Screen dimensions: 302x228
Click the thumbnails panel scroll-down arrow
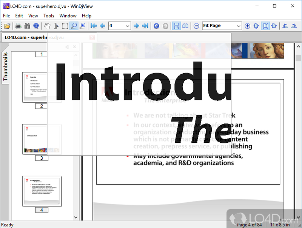(x=76, y=217)
